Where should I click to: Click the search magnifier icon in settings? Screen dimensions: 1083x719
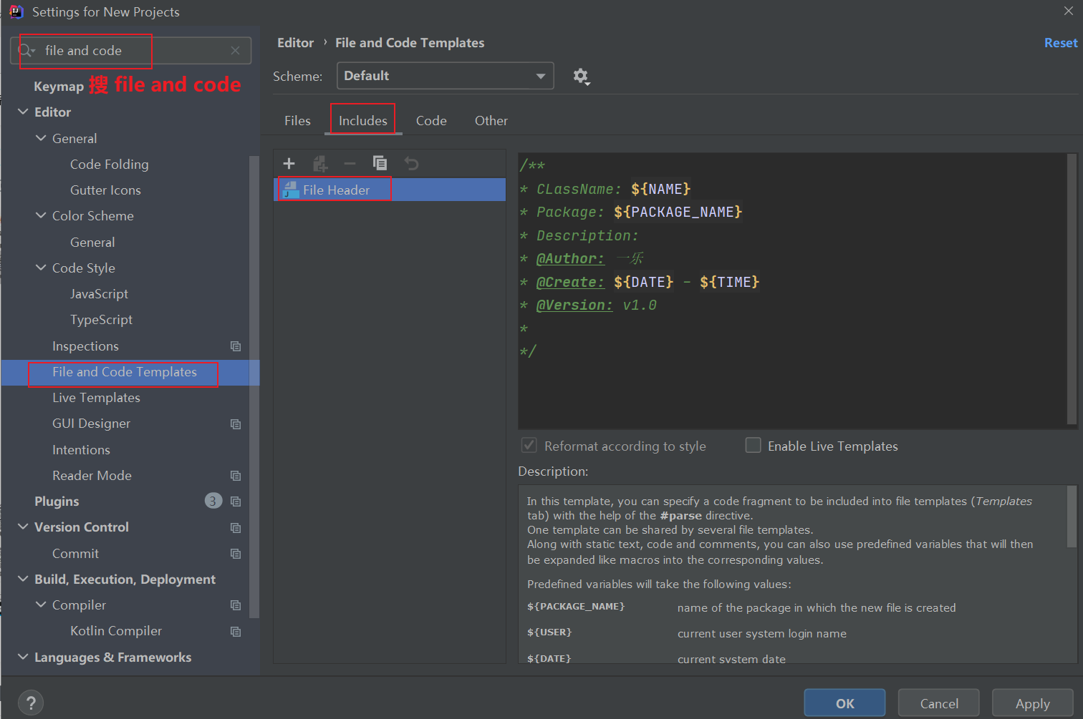(x=26, y=50)
